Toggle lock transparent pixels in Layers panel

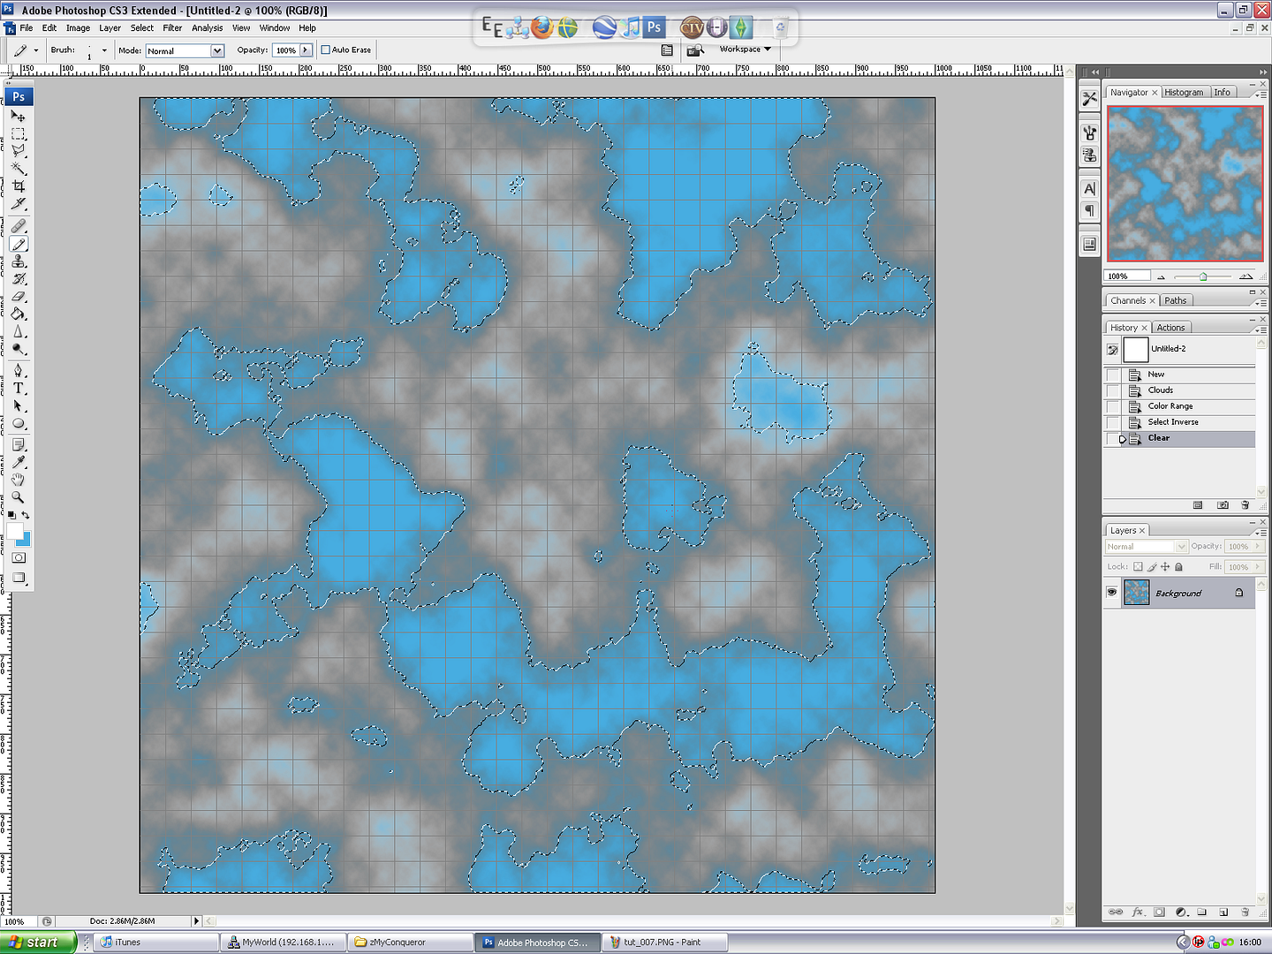click(x=1138, y=567)
